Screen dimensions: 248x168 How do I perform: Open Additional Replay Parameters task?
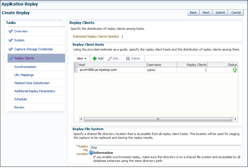tap(35, 91)
